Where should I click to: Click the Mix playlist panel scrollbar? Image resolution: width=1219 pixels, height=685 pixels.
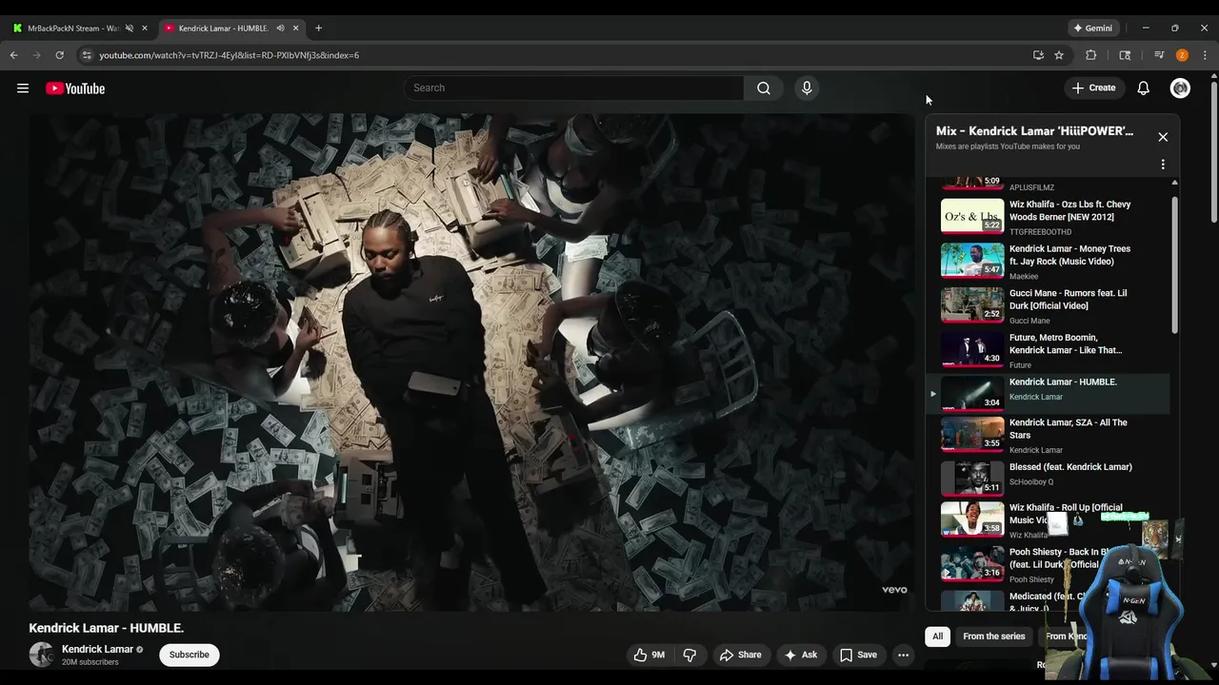(1174, 266)
